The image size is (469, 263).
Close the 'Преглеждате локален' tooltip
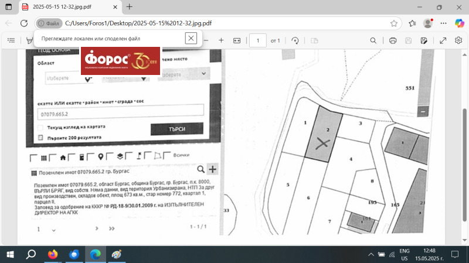[191, 38]
